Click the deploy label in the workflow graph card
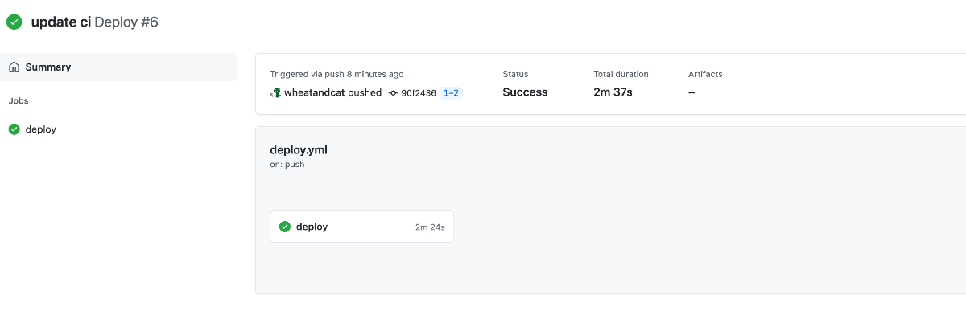This screenshot has width=966, height=331. coord(312,227)
